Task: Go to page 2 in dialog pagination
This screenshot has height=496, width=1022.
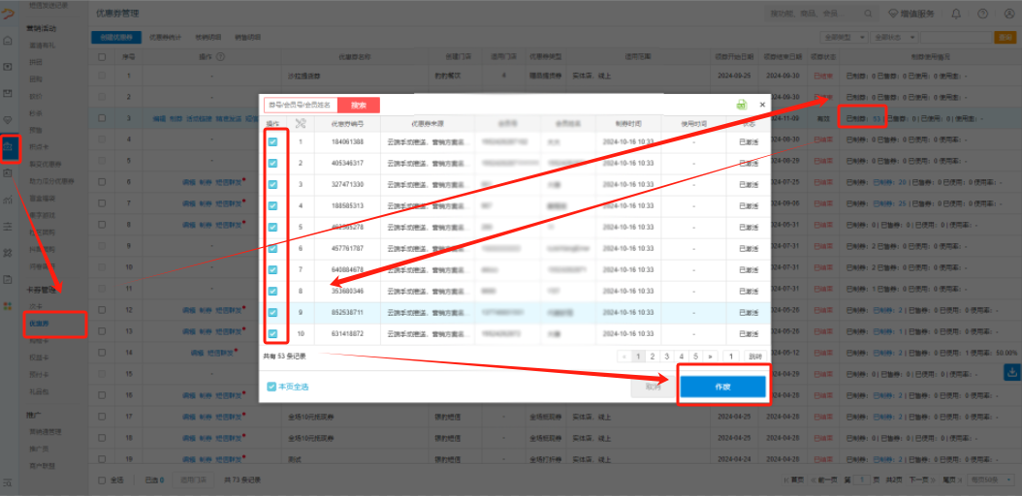Action: tap(653, 356)
